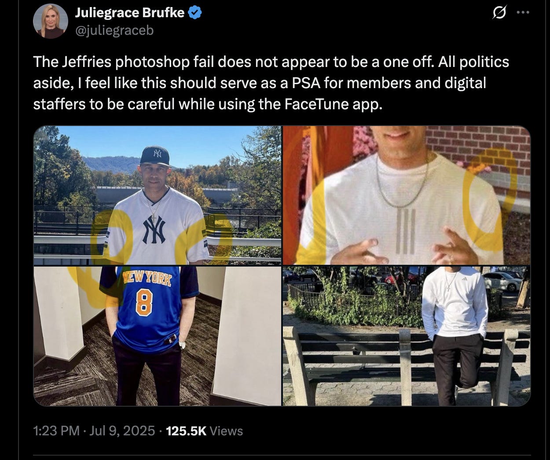This screenshot has height=460, width=550.
Task: Open the blue New York Knicks jersey photo
Action: pyautogui.click(x=157, y=336)
